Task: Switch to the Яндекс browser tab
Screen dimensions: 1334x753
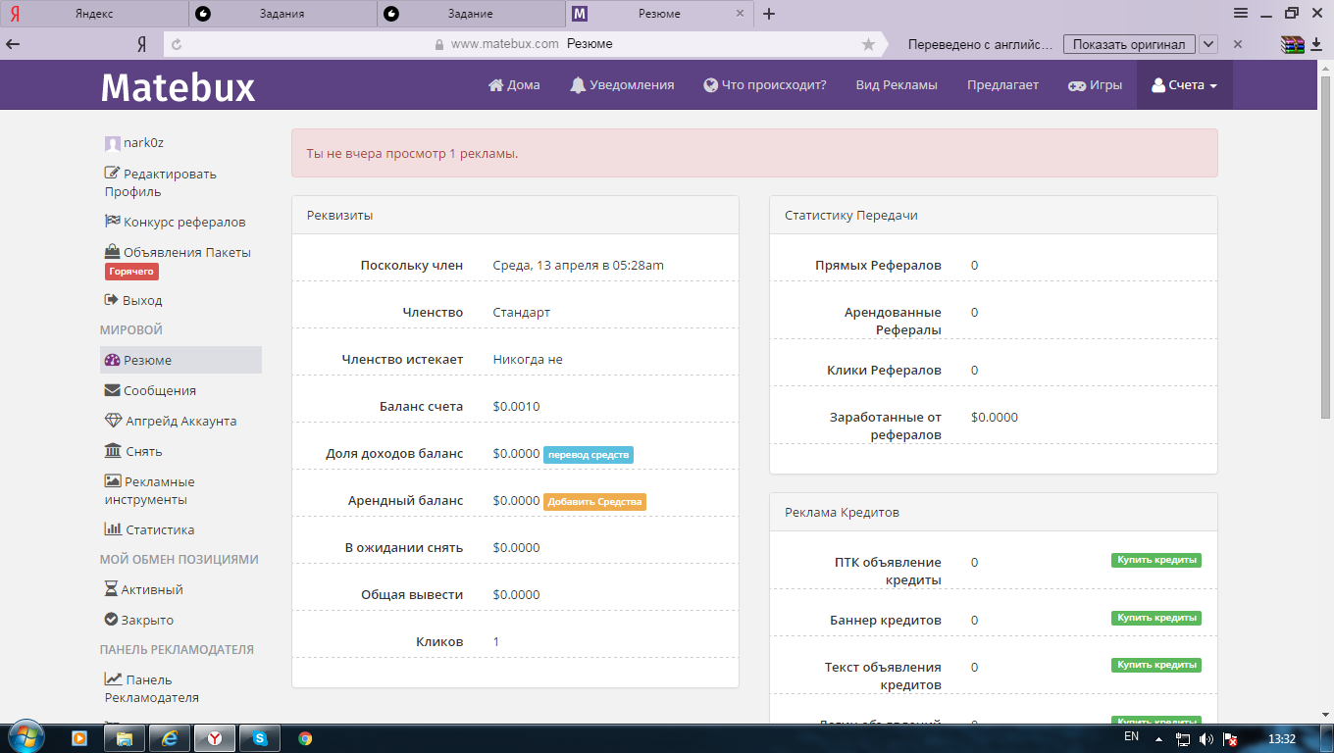Action: [x=94, y=14]
